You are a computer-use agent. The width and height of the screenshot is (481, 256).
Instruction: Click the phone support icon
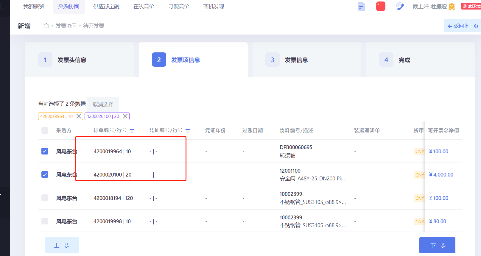tap(400, 6)
